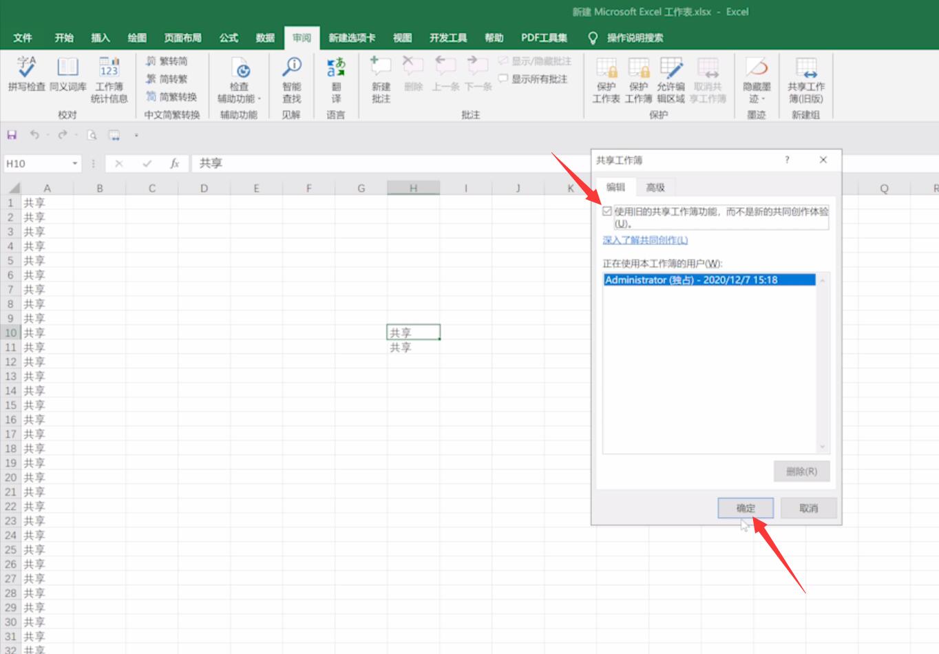939x654 pixels.
Task: Add a 新建批注 new comment
Action: coord(381,79)
